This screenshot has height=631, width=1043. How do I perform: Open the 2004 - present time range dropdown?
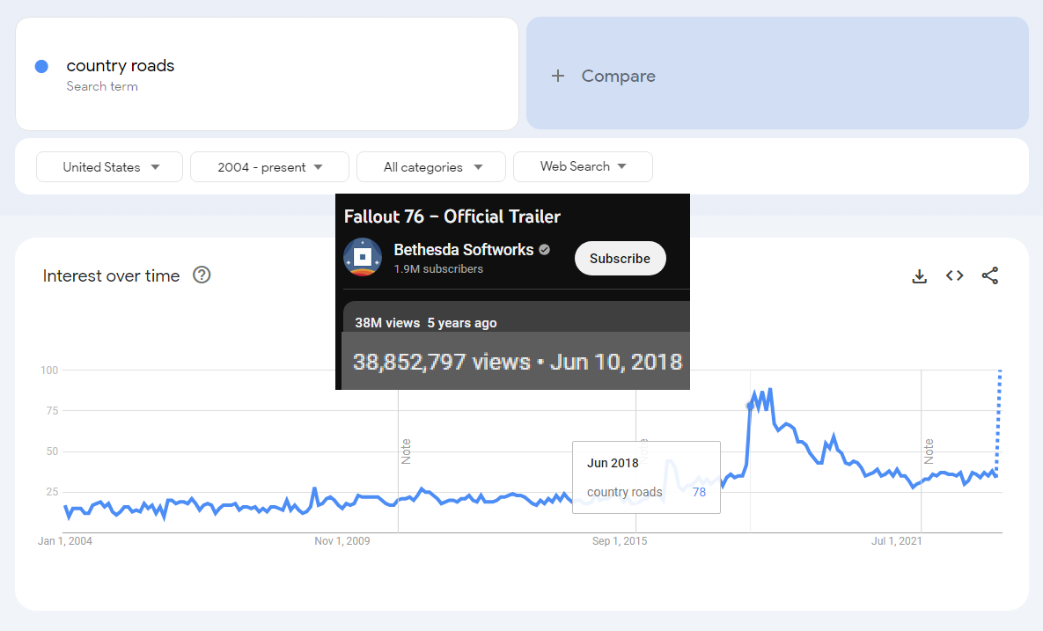(x=269, y=167)
